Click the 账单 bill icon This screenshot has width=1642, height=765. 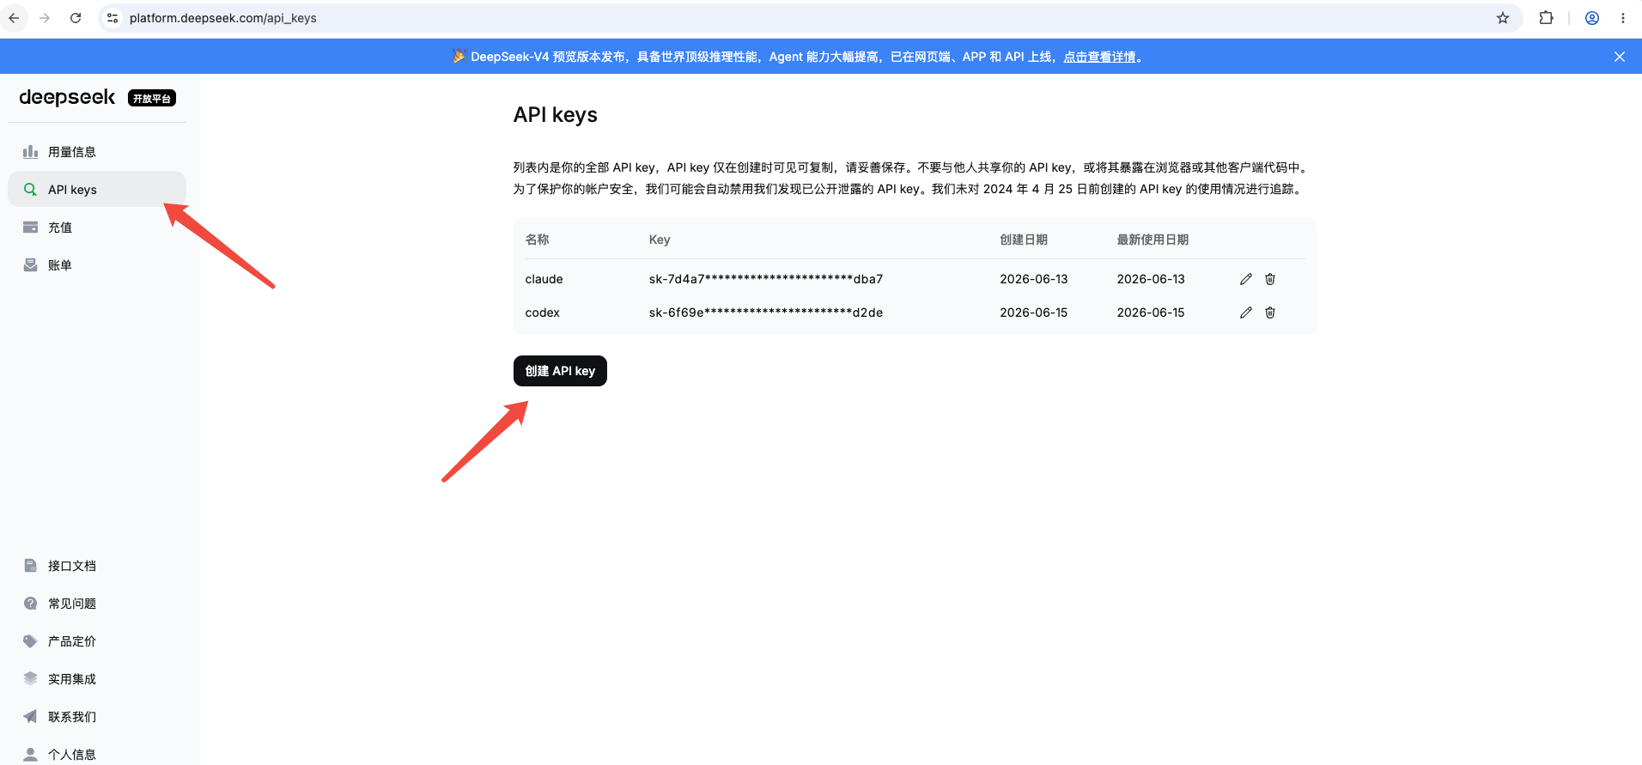point(30,265)
